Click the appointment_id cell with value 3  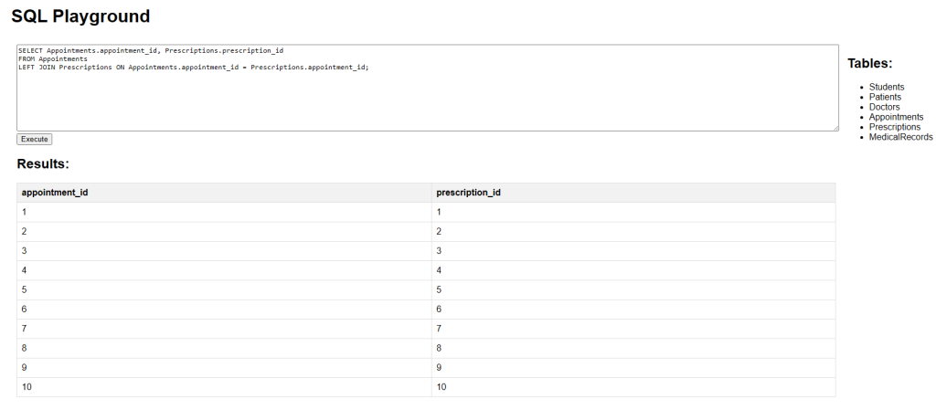(225, 251)
